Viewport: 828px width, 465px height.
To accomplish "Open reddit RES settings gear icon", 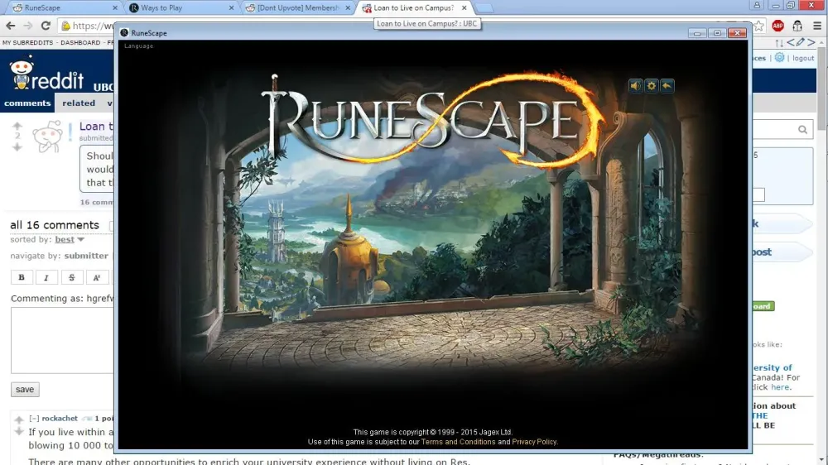I will tap(779, 58).
